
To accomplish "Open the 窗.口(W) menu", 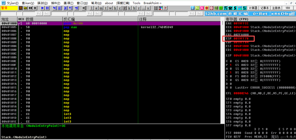I will (x=82, y=3).
